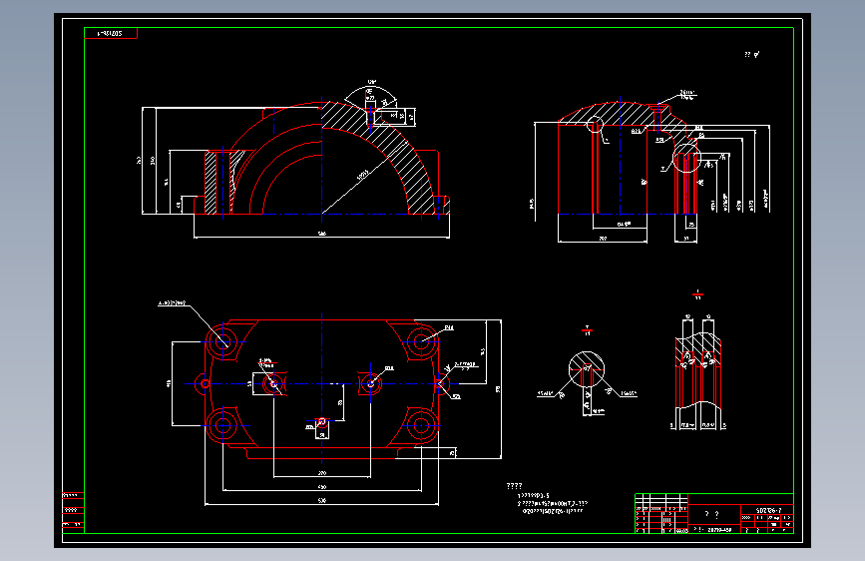865x561 pixels.
Task: Select the side section view drawing
Action: click(649, 169)
